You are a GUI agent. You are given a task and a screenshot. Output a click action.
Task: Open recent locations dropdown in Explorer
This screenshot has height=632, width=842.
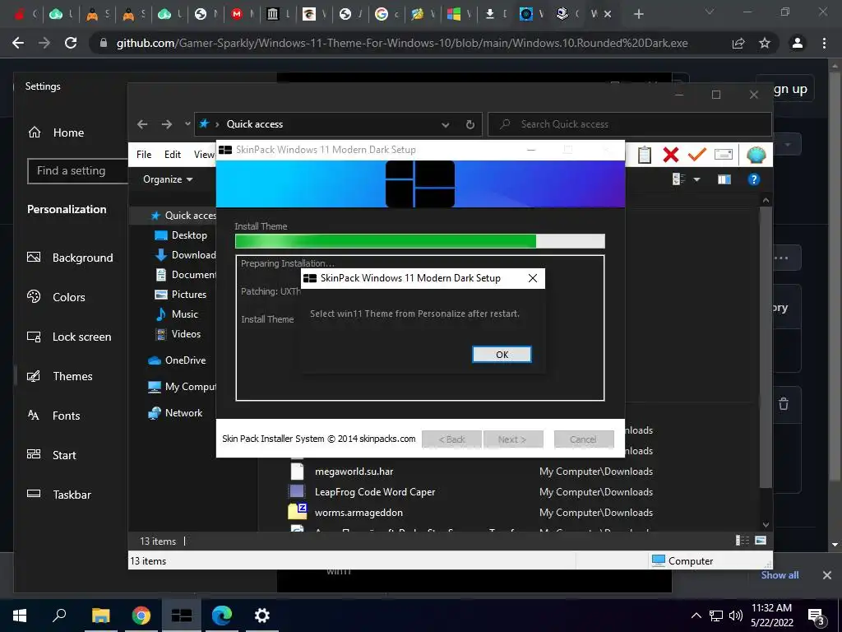click(x=187, y=124)
